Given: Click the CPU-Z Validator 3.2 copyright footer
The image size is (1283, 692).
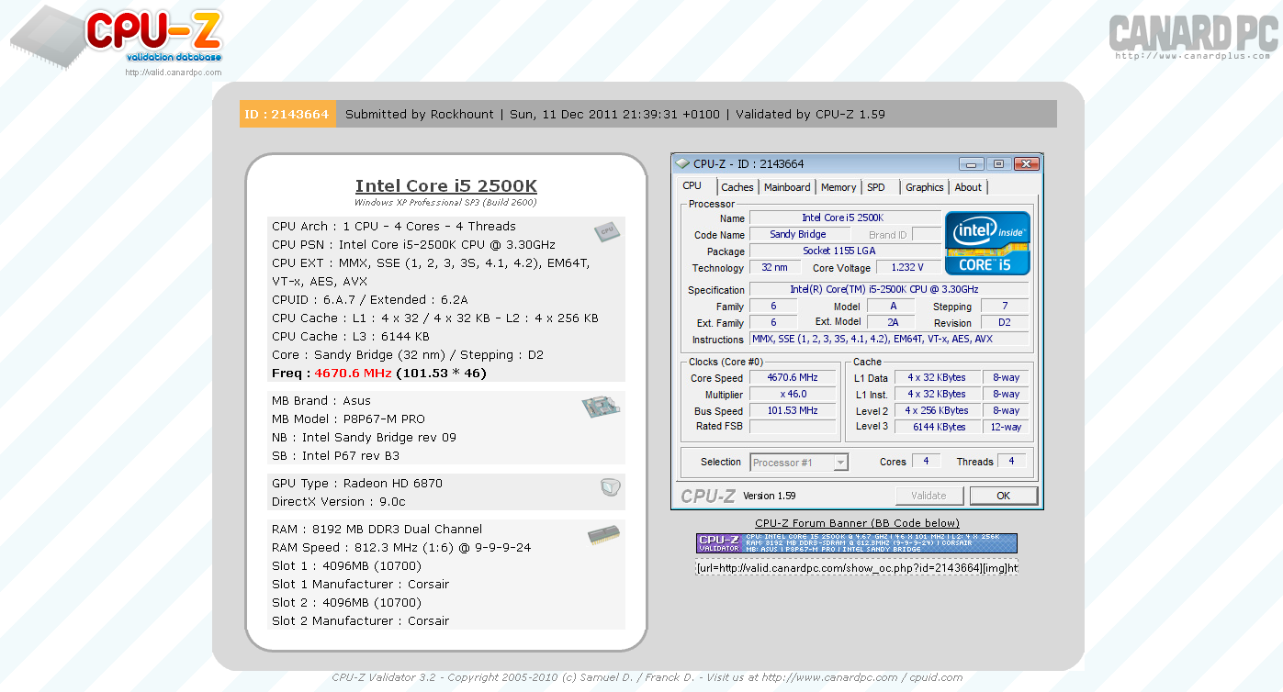Looking at the screenshot, I should [647, 678].
